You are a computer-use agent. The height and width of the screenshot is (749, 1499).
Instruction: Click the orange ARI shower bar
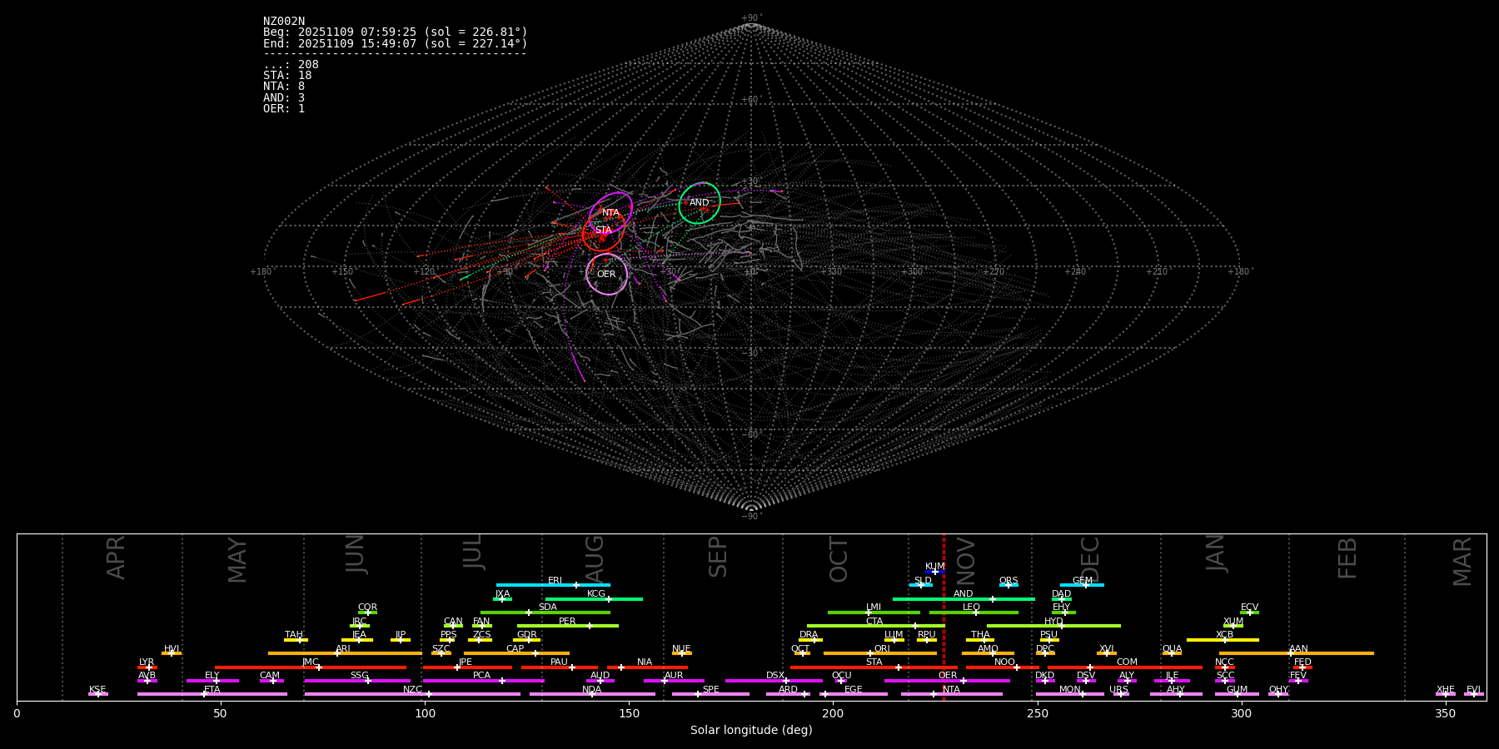(x=345, y=653)
